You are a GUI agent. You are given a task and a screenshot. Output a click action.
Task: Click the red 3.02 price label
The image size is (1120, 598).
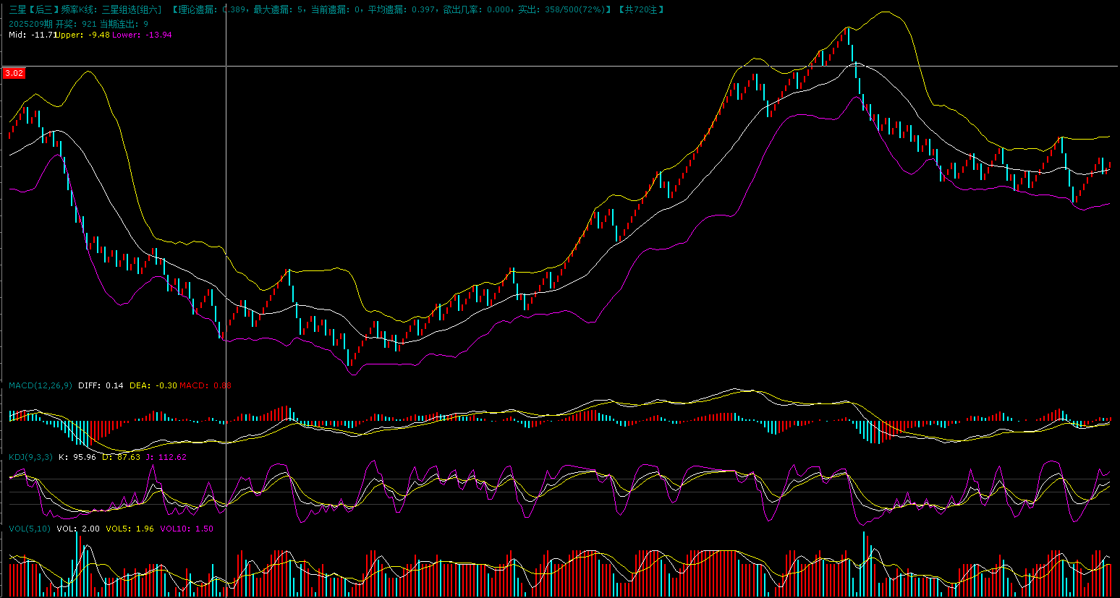[14, 73]
